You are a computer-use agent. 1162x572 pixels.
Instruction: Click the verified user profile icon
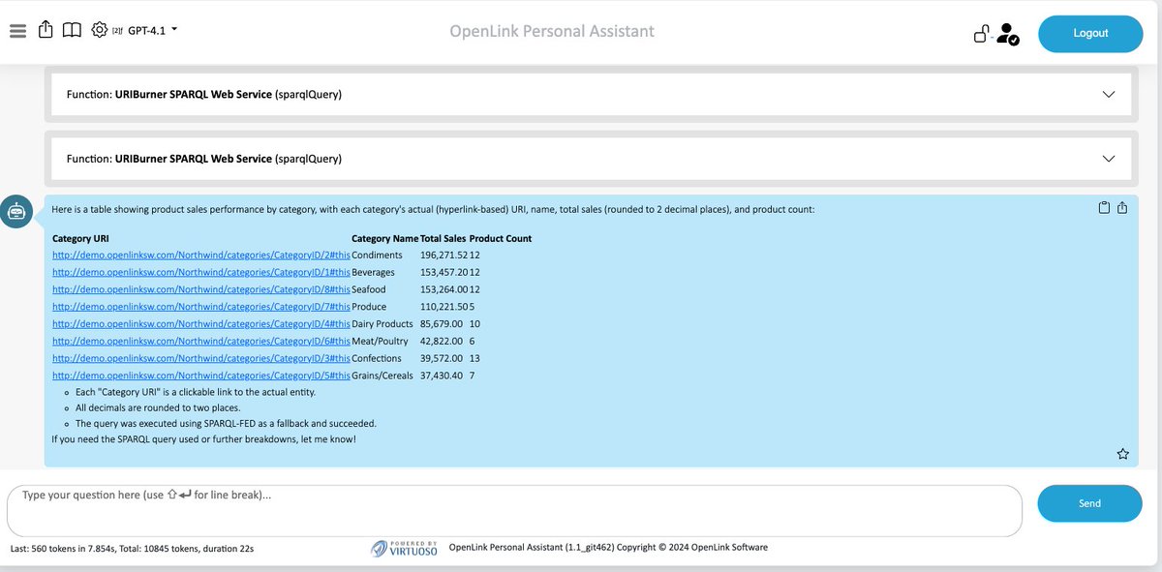(1007, 35)
